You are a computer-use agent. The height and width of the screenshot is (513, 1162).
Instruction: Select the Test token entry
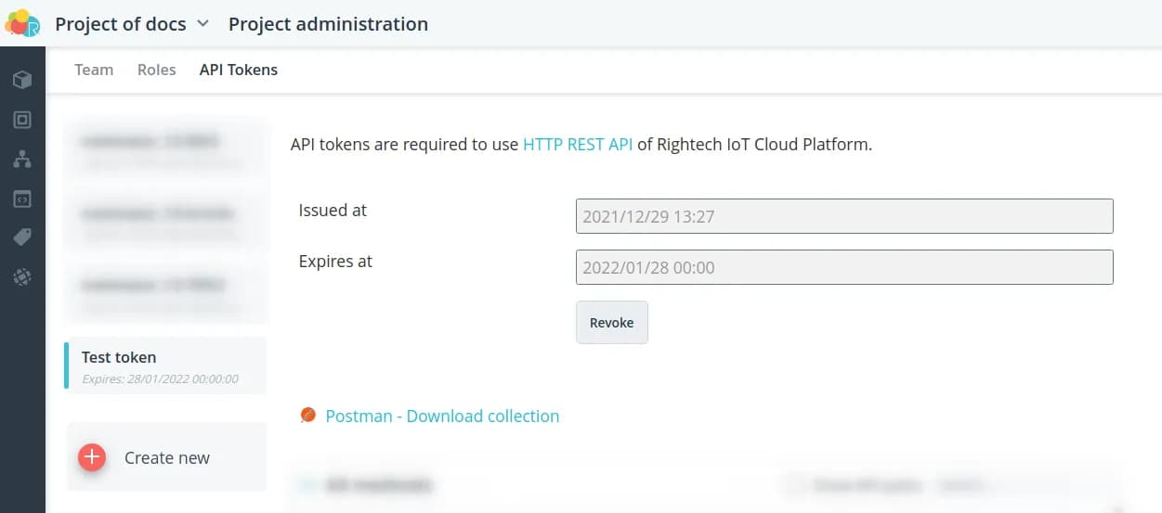(165, 366)
